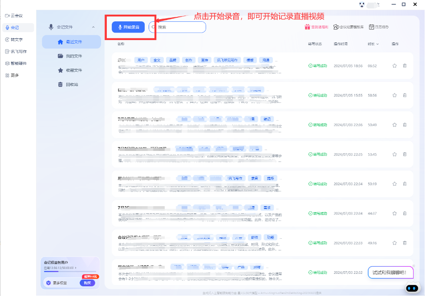Screen dimensions: 426x297
Task: Delete the recording lasting 06:52
Action: click(405, 66)
